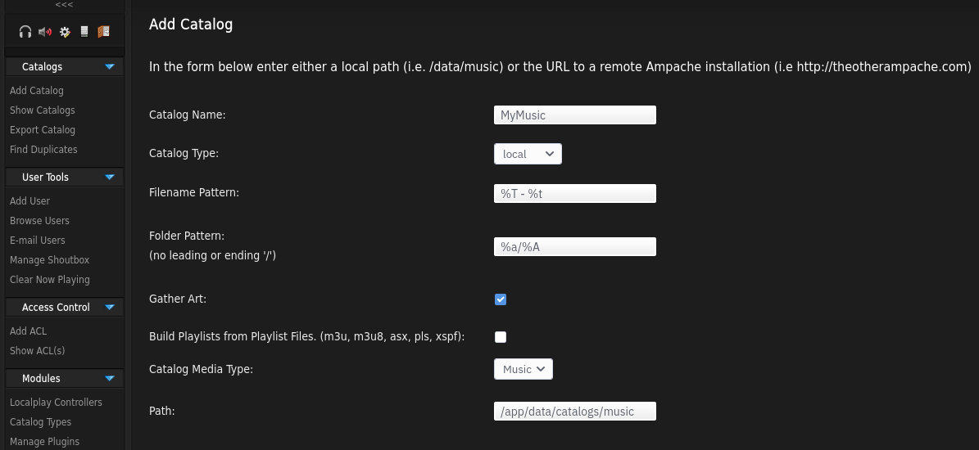Collapse the Catalogs section arrow
This screenshot has width=979, height=450.
[x=110, y=67]
